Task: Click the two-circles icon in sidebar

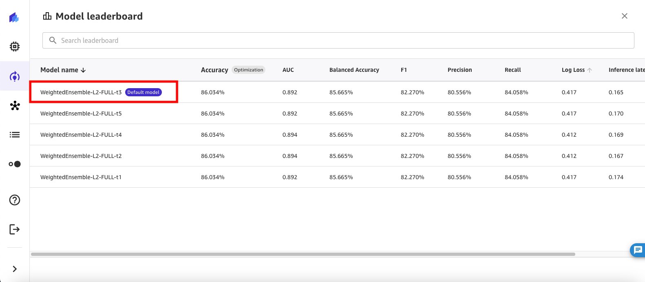Action: click(x=15, y=164)
